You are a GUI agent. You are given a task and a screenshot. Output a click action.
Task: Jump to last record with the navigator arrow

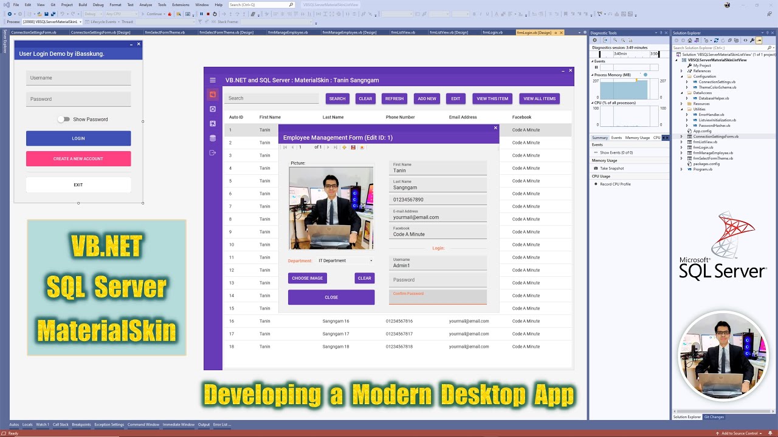[335, 146]
